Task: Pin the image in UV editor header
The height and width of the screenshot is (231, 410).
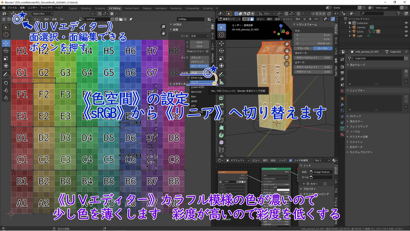Action: tap(131, 19)
